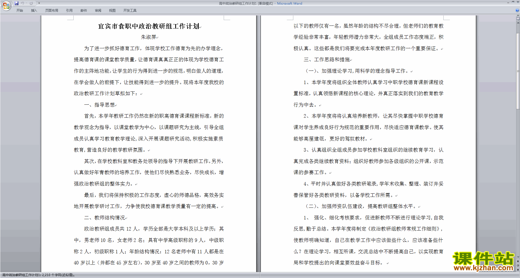
Task: Click line starting 政治教研工作计划草拟如下
Action: pyautogui.click(x=106, y=94)
